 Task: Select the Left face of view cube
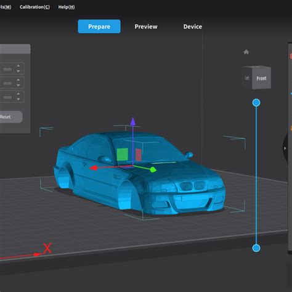247,78
